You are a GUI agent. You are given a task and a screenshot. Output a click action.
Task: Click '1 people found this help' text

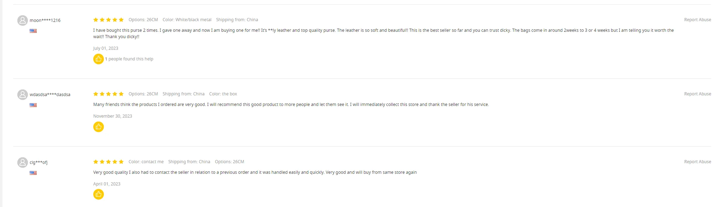tap(129, 59)
